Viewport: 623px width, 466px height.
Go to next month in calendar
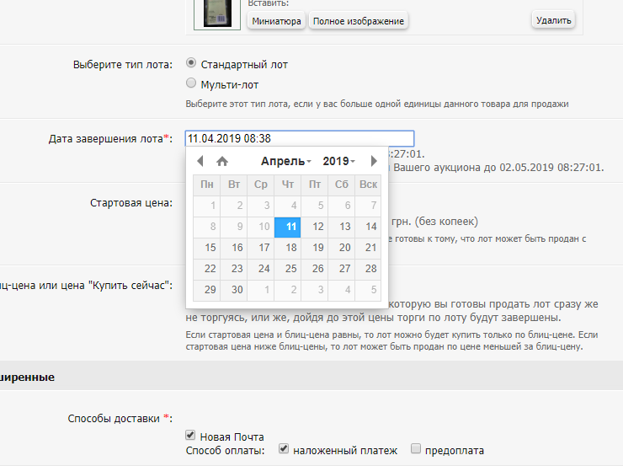pyautogui.click(x=374, y=161)
